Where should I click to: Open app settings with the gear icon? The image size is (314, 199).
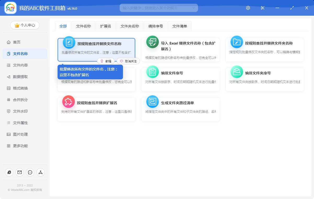[x=248, y=8]
